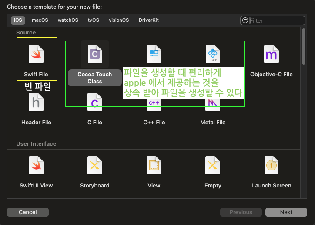Screen dimensions: 315x225
Task: Select the Launch Screen template icon
Action: coord(271,165)
